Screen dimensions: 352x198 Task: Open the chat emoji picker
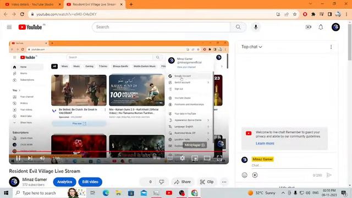tap(244, 175)
